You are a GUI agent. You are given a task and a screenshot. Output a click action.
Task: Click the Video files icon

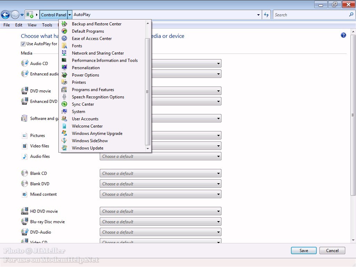pos(25,146)
